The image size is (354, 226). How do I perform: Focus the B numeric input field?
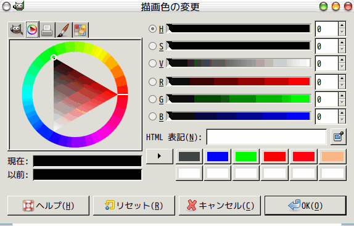[327, 116]
